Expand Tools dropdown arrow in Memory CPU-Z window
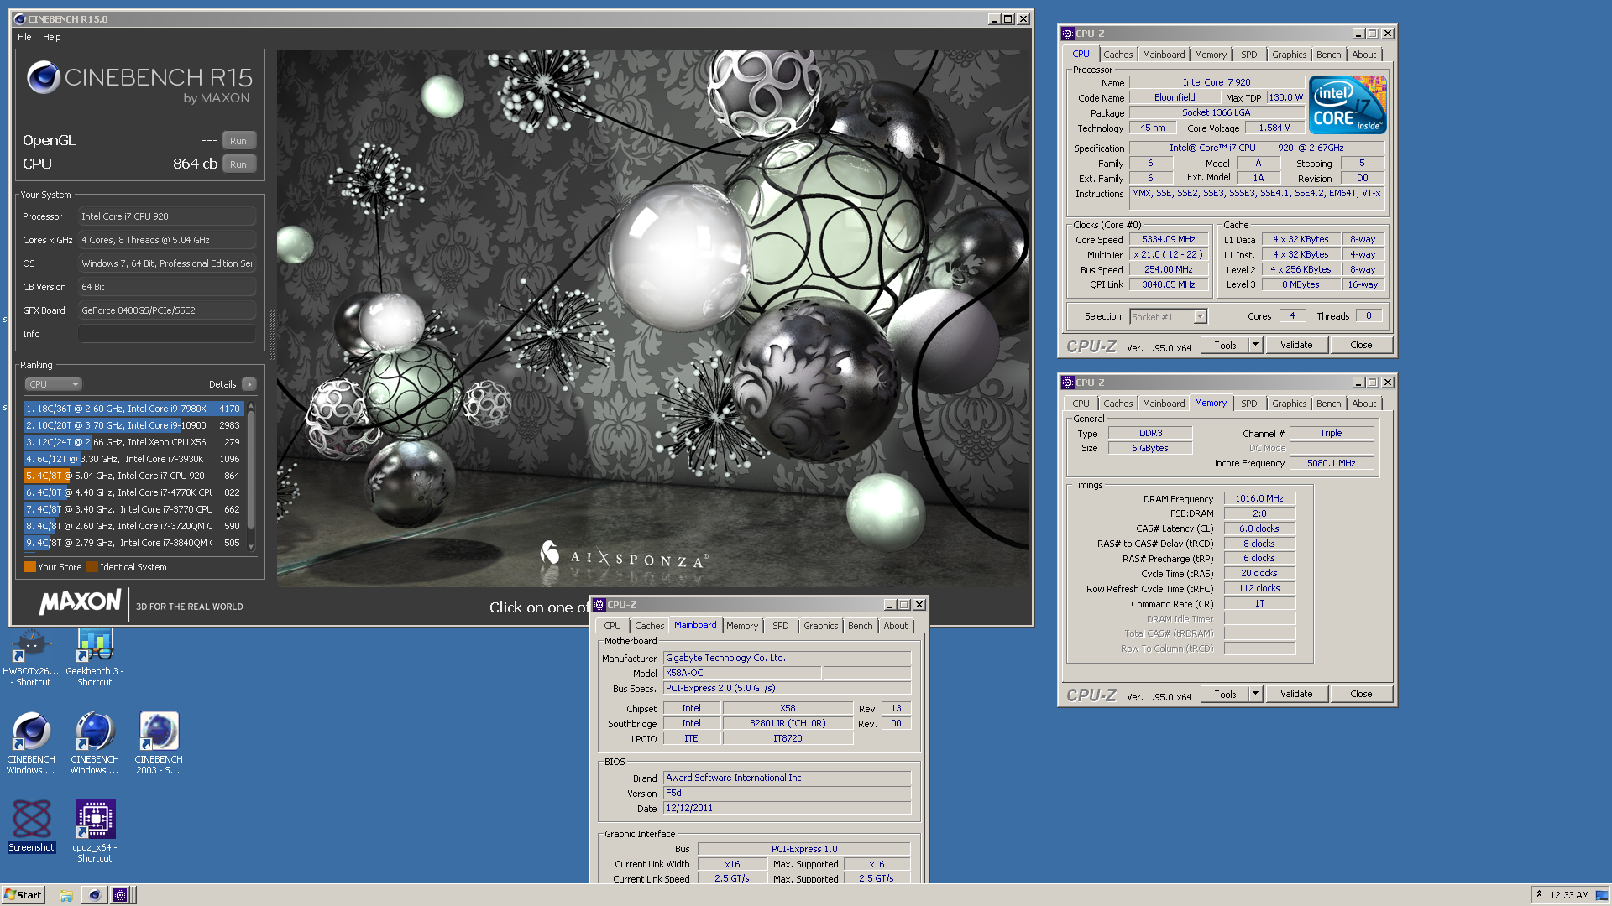 click(1255, 694)
